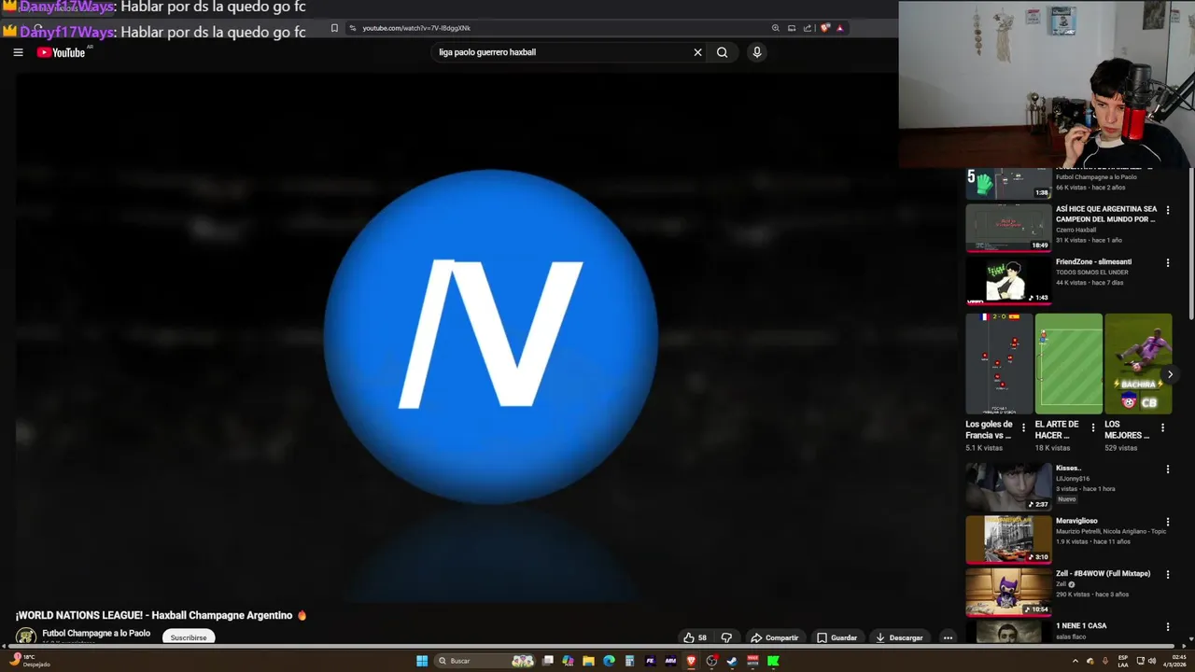Open options for 'Meraviglioso' video

click(x=1167, y=522)
